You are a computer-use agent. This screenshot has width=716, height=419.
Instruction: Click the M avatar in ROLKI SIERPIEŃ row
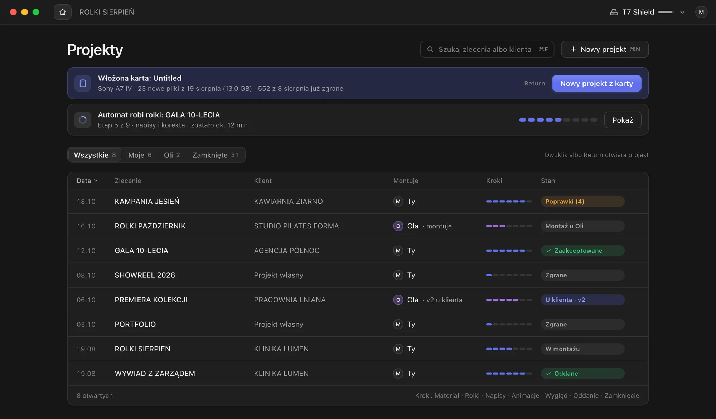tap(398, 349)
